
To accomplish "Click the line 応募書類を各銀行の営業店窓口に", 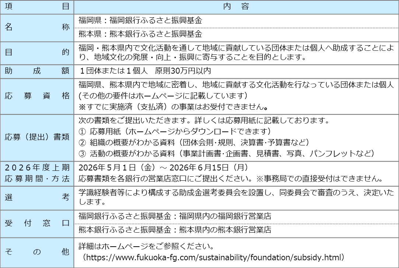I will pyautogui.click(x=231, y=179).
